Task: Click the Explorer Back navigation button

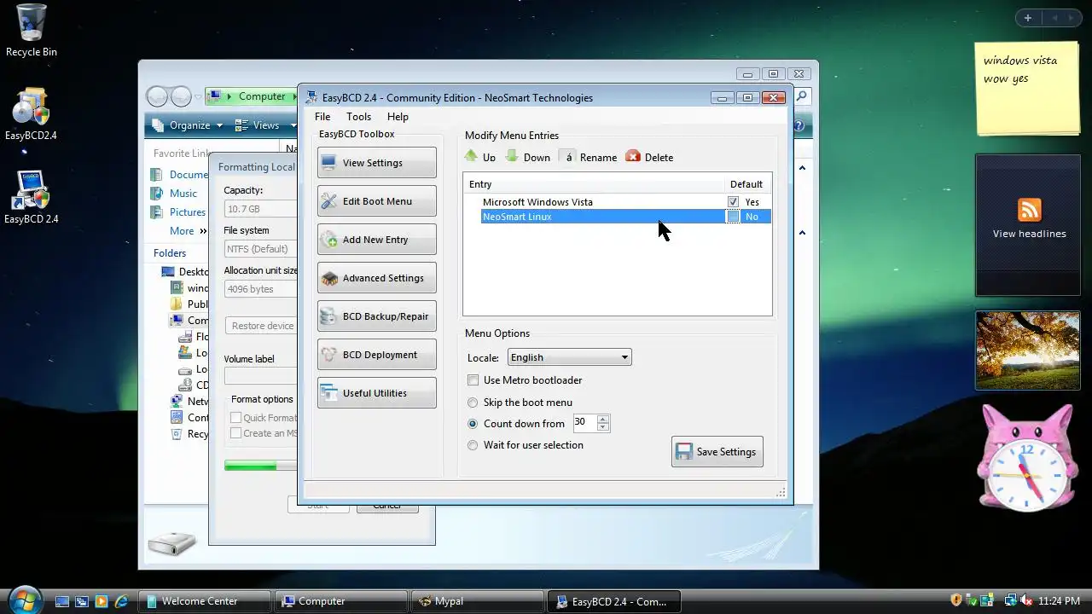Action: click(x=158, y=97)
